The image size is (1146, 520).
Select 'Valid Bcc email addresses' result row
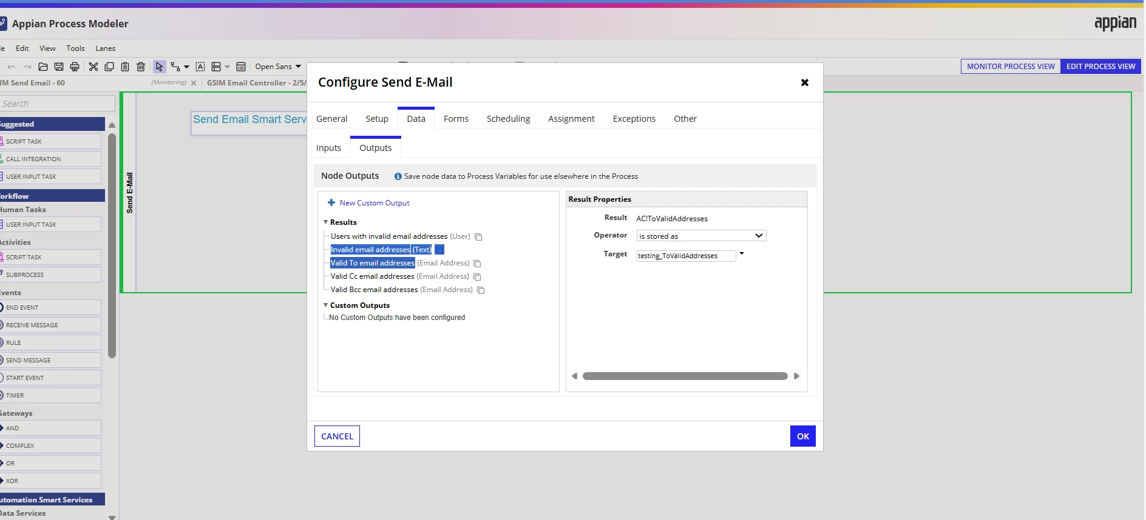[x=374, y=290]
